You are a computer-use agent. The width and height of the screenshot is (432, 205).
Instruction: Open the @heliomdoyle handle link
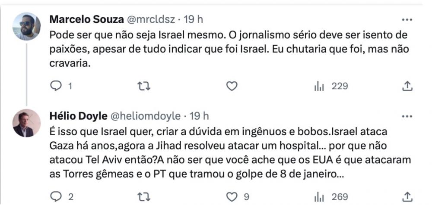click(x=148, y=116)
